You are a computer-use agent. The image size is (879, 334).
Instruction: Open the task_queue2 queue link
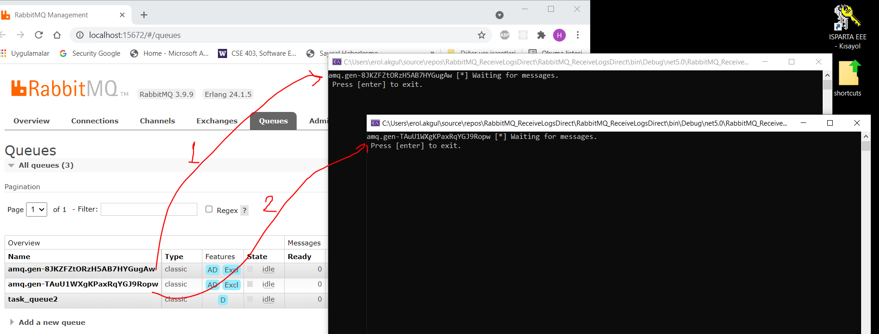[x=33, y=299]
